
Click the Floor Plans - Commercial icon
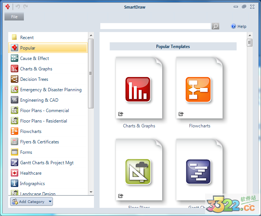point(15,110)
